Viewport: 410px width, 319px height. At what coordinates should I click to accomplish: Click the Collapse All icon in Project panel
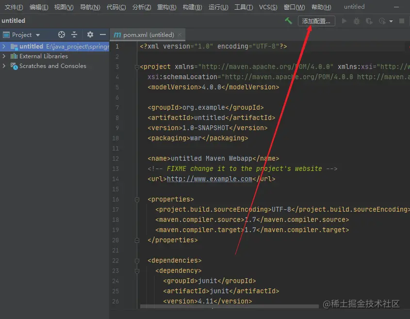click(74, 34)
